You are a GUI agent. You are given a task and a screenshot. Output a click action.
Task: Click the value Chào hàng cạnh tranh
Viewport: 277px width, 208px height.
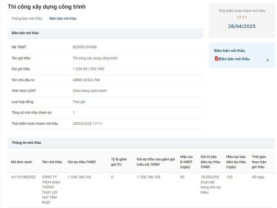90,91
